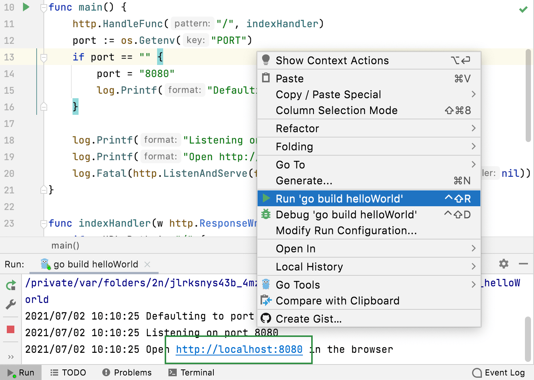Stop the running process with the red square
This screenshot has height=380, width=534.
click(10, 329)
